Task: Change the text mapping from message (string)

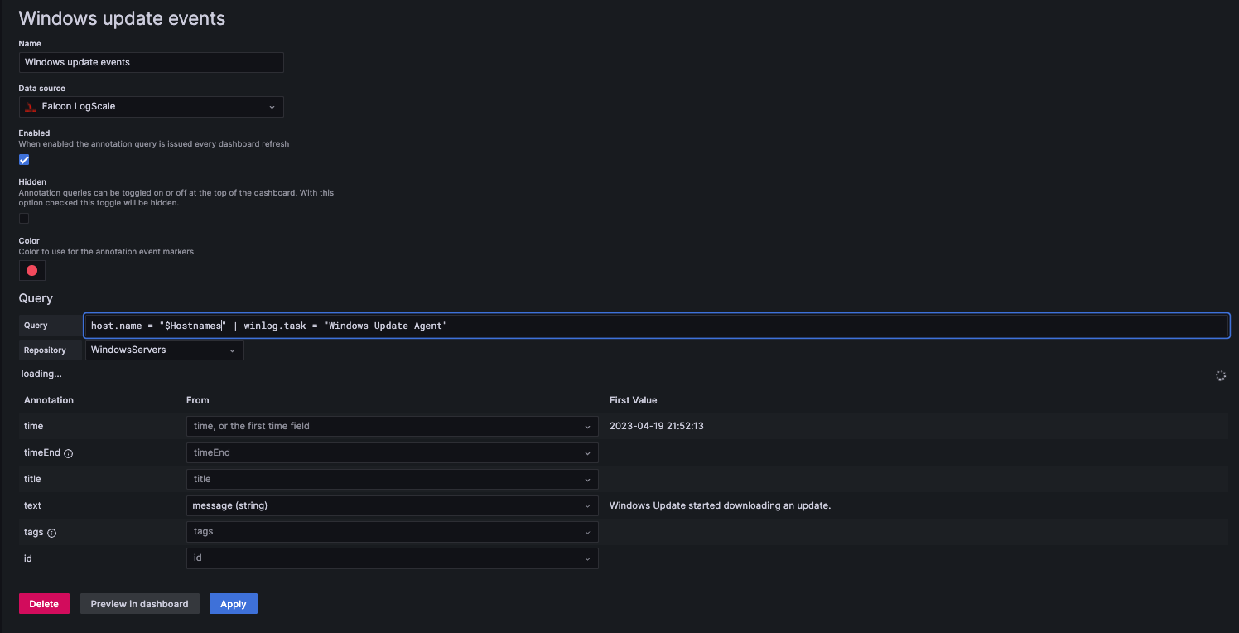Action: click(x=392, y=505)
